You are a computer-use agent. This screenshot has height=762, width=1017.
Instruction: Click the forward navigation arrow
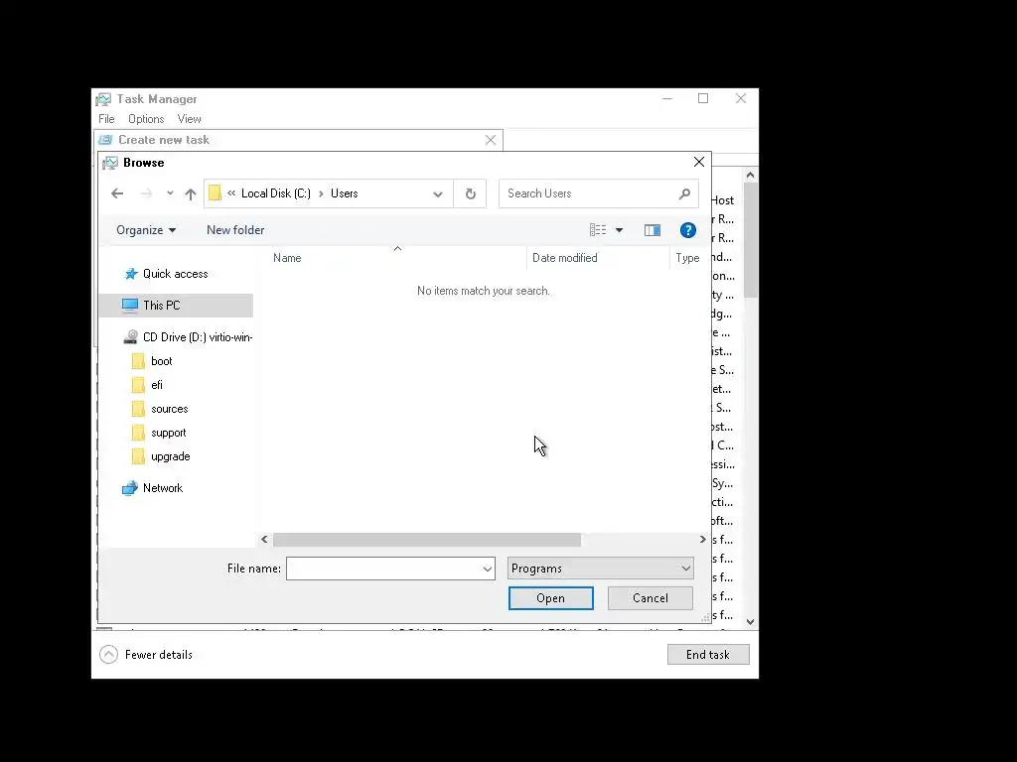(147, 193)
